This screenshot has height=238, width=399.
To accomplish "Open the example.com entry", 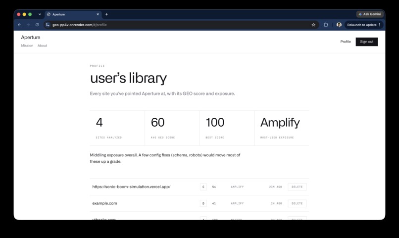I will [x=104, y=203].
